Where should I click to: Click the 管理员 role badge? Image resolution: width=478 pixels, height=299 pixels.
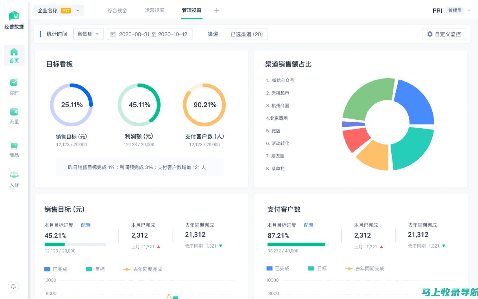(x=455, y=10)
